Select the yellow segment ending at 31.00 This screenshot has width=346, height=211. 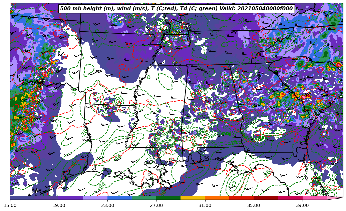tap(193, 198)
